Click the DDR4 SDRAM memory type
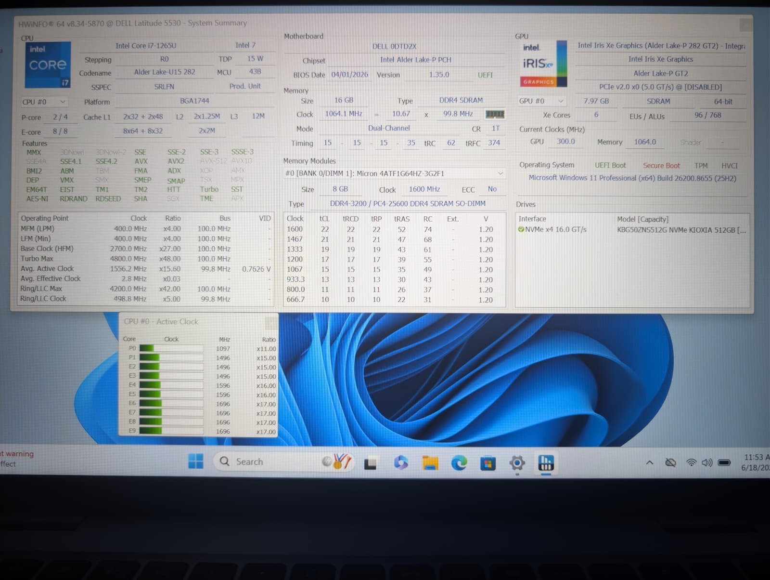This screenshot has width=770, height=580. 461,100
